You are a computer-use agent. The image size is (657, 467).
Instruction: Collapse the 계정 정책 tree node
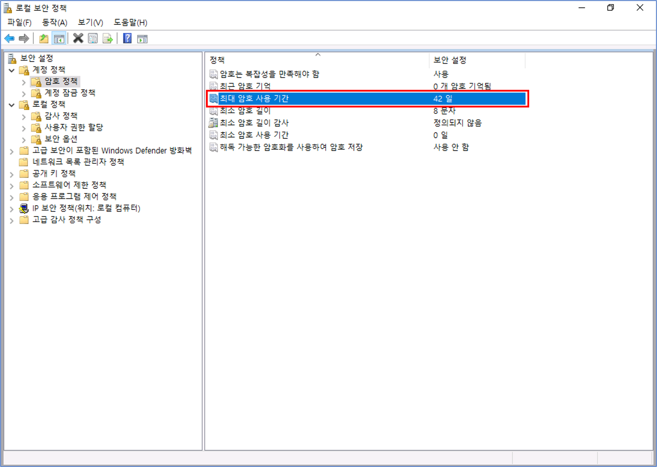[12, 70]
